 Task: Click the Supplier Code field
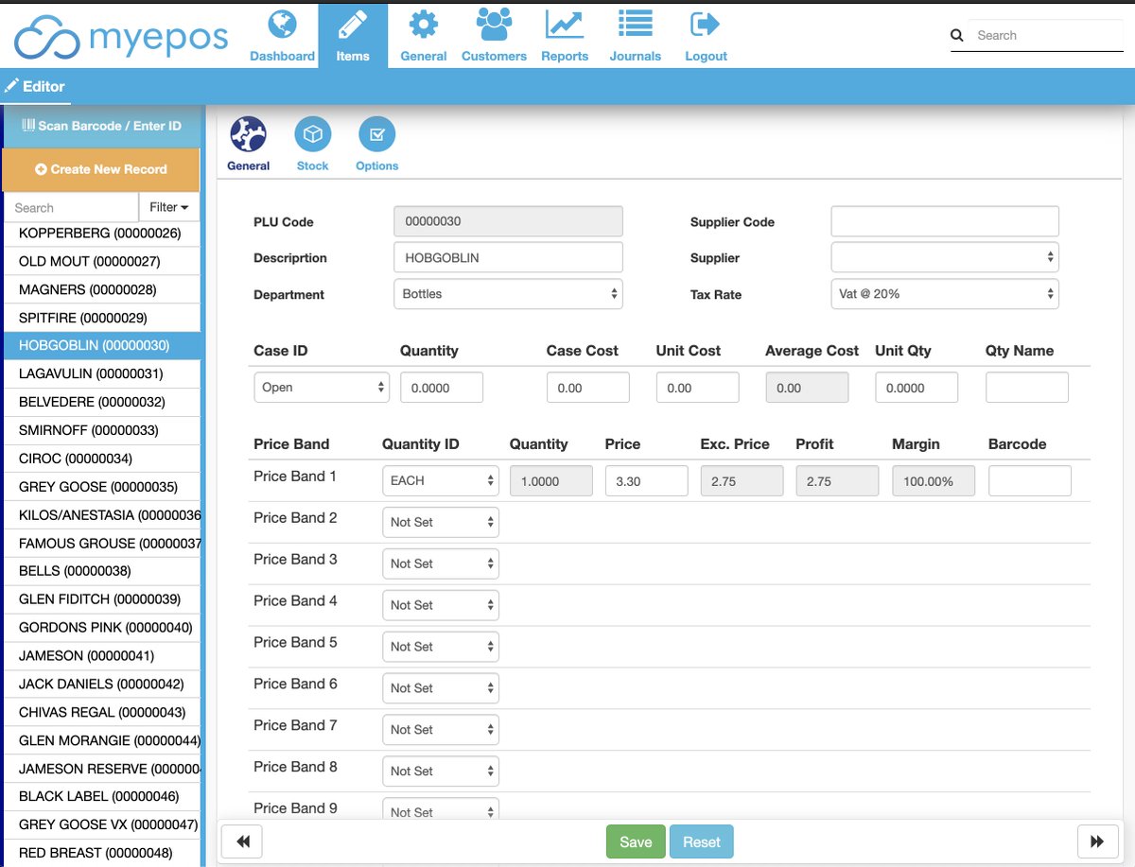945,221
